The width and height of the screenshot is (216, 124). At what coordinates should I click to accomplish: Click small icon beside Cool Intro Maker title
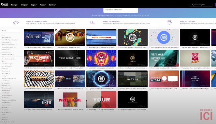pyautogui.click(x=56, y=47)
